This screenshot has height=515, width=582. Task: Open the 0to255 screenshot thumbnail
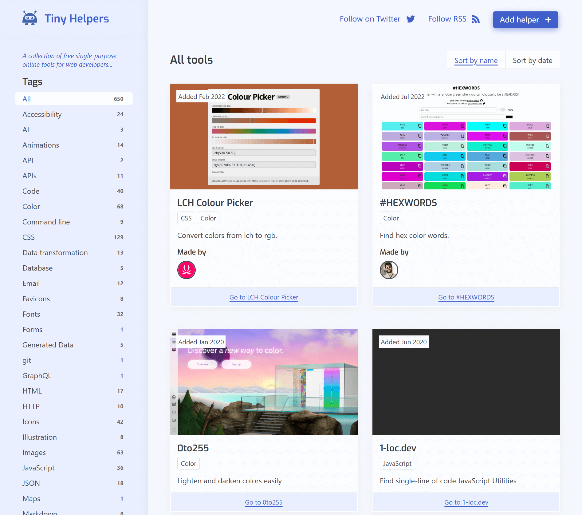[264, 382]
